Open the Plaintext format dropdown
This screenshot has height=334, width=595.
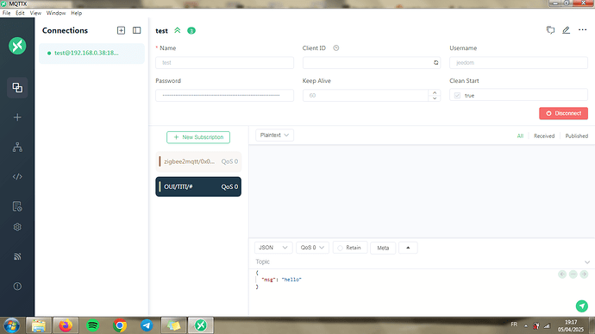274,135
